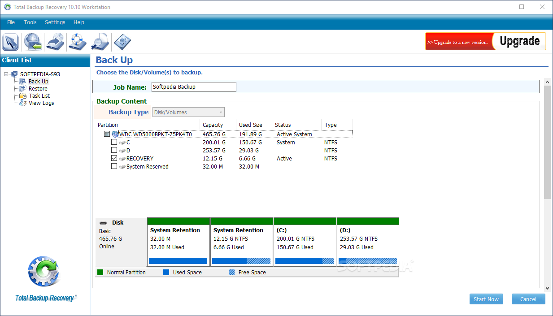Screen dimensions: 553x316
Task: Click the Task List folder icon
Action: click(23, 96)
